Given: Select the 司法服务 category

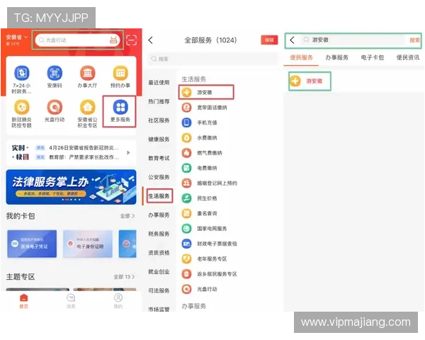Looking at the screenshot, I should (x=159, y=290).
